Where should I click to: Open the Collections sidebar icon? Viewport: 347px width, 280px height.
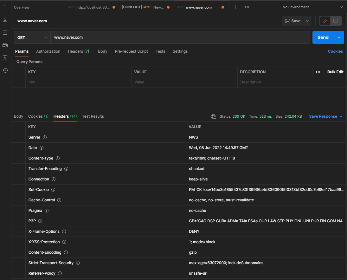tap(5, 7)
